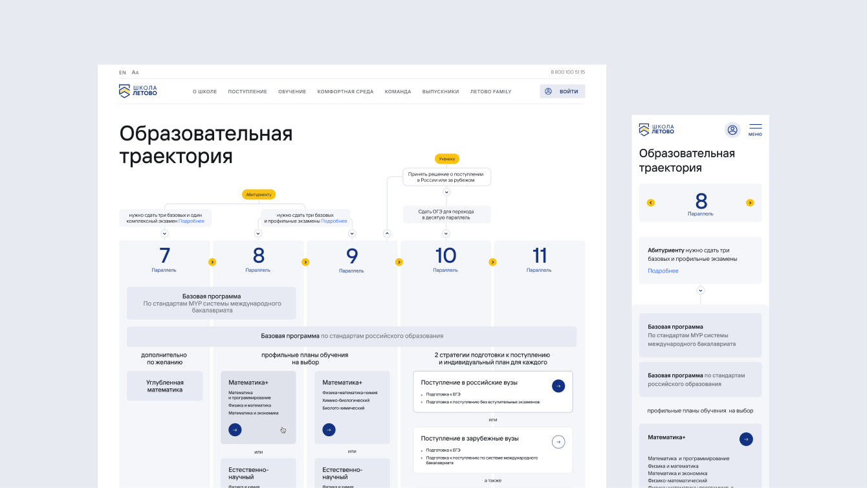Click desktop Базовая программа MYP card

click(x=212, y=303)
